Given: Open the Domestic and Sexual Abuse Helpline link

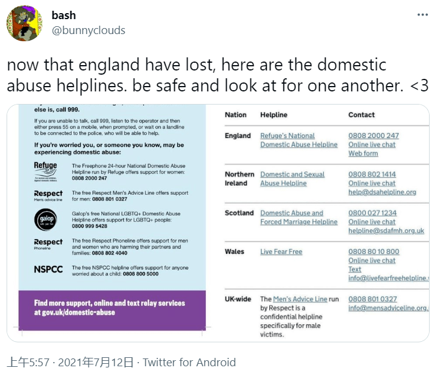Looking at the screenshot, I should point(293,179).
